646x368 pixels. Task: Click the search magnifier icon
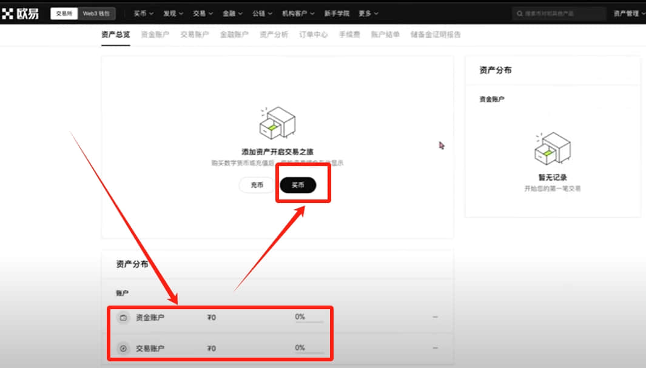point(519,13)
